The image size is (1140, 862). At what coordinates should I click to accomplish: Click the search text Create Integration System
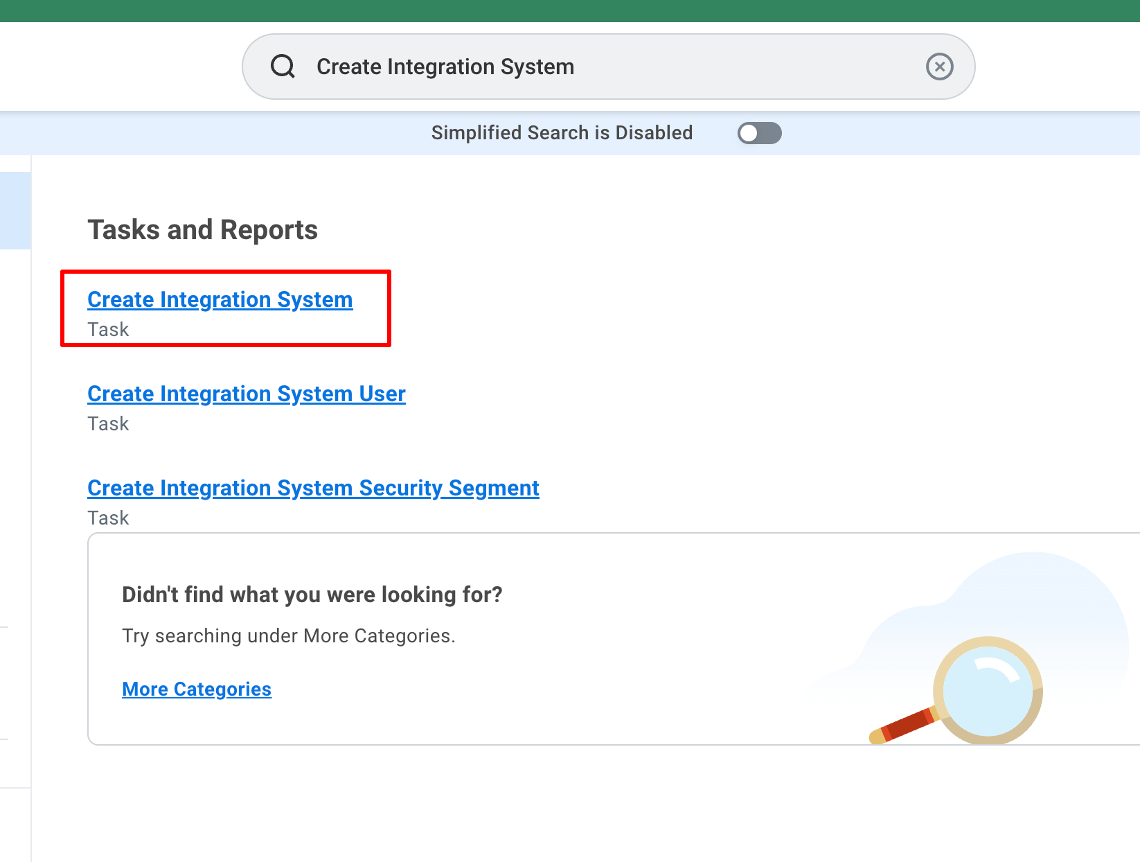445,66
